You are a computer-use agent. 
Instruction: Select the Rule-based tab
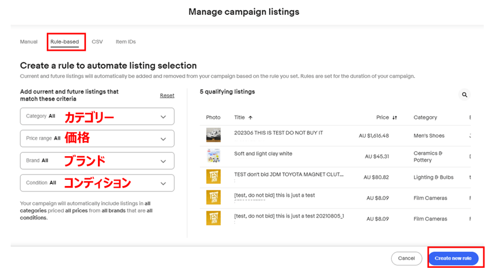[x=64, y=42]
